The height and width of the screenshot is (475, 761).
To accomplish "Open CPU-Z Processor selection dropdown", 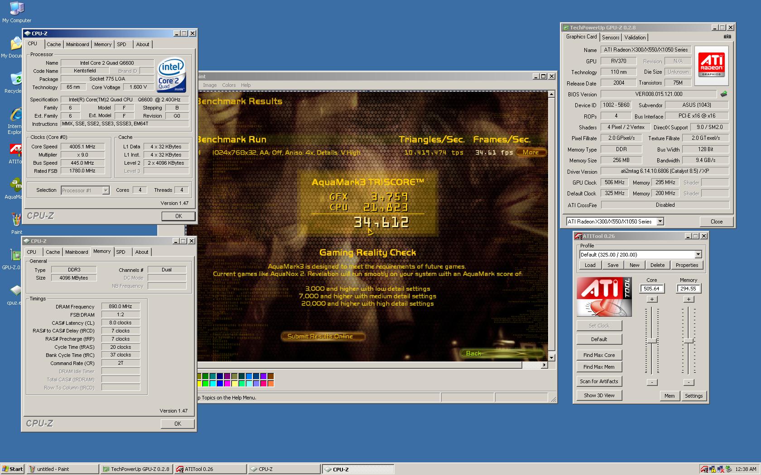I will 106,190.
